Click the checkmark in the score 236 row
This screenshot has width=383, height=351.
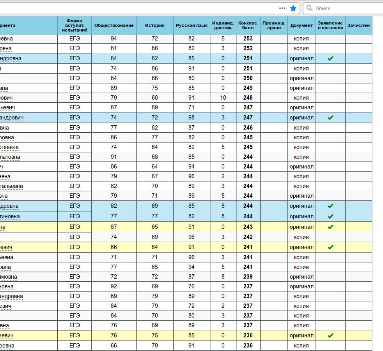coord(330,335)
